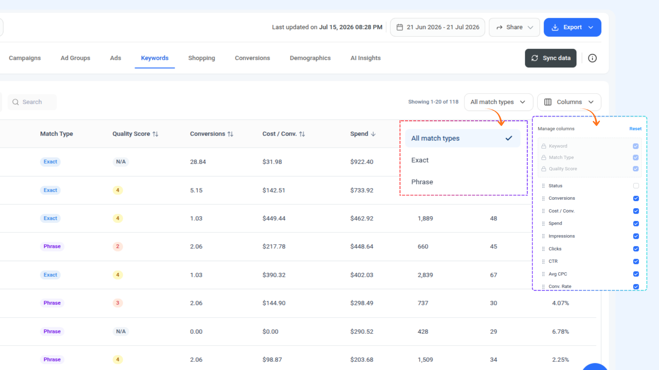
Task: Grab the Spend column drag handle
Action: pyautogui.click(x=543, y=224)
